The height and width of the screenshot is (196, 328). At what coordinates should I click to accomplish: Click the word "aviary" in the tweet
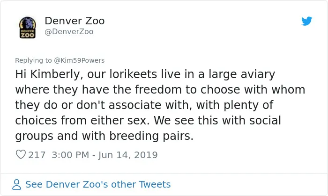258,75
